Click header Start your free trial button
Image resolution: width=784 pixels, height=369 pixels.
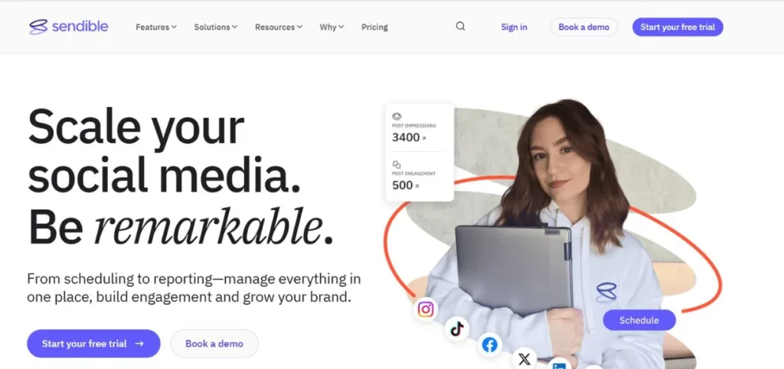(678, 27)
